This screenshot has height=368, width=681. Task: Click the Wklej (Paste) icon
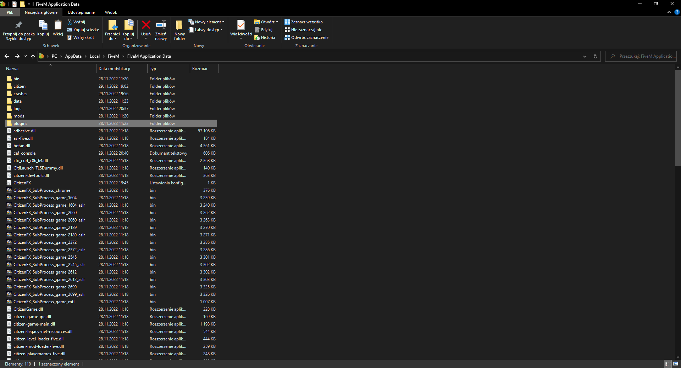click(58, 28)
